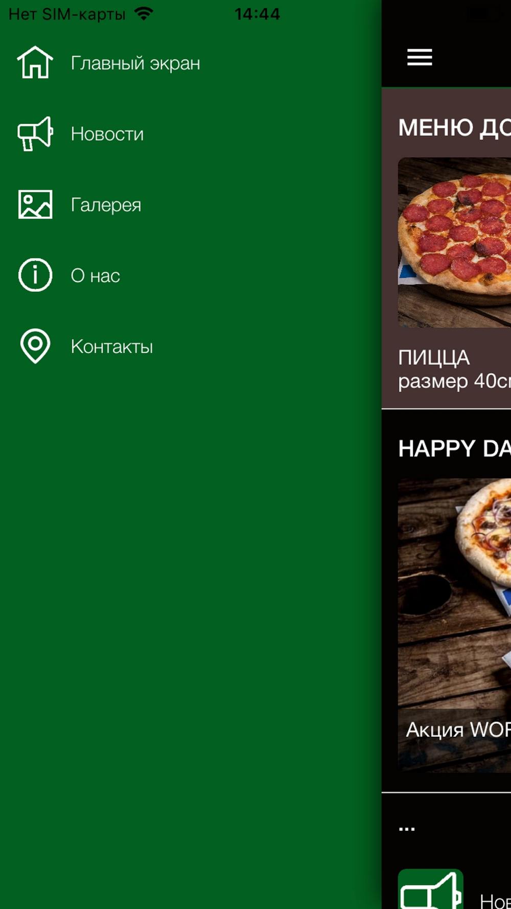Tap the размер 40см subtitle text
The height and width of the screenshot is (909, 511).
click(454, 381)
